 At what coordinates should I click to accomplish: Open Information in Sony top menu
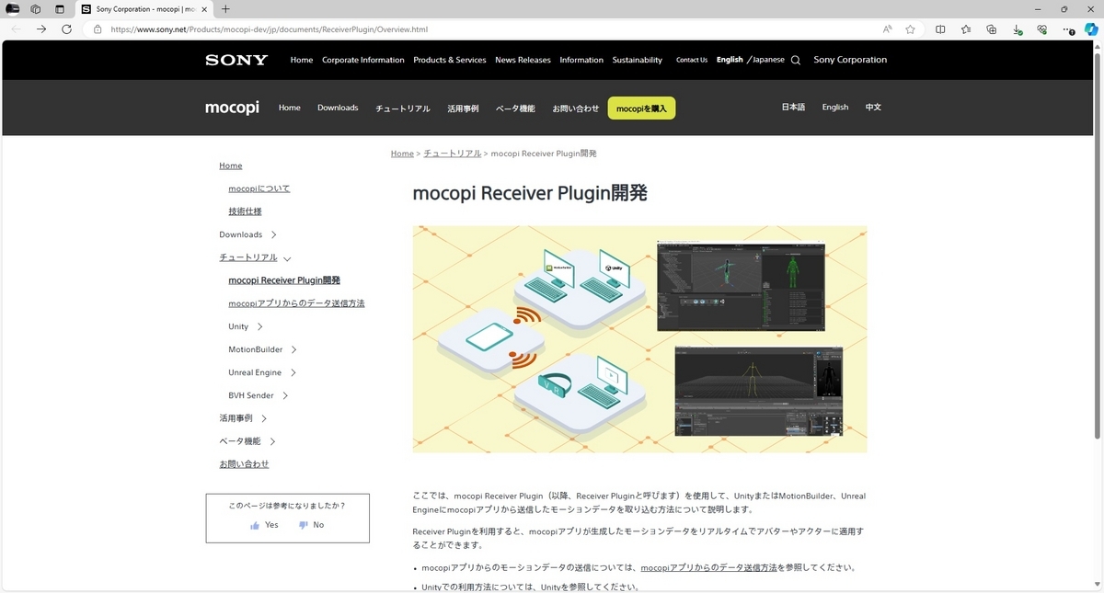pos(581,60)
